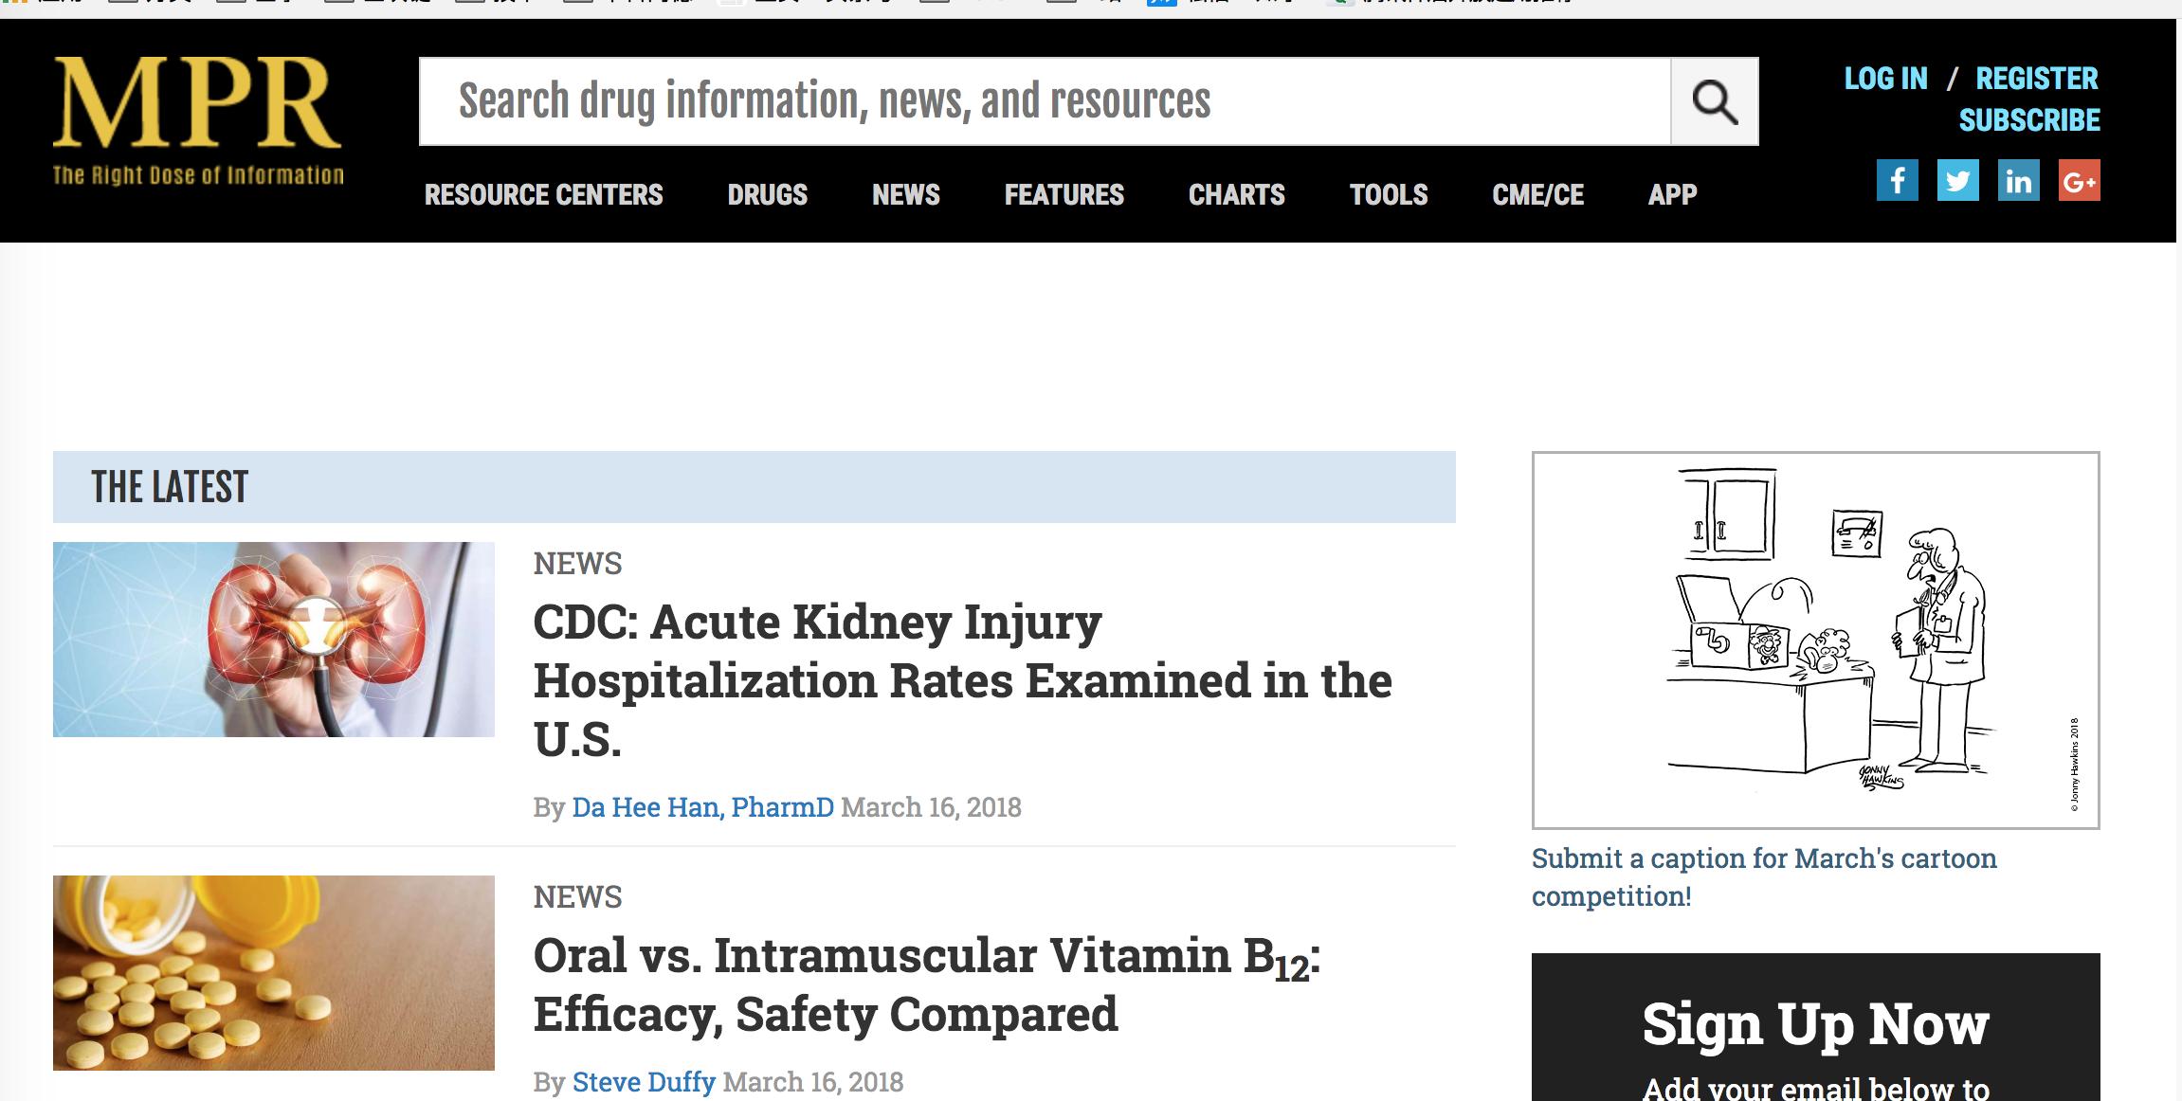
Task: Click the Log In link
Action: pos(1885,79)
